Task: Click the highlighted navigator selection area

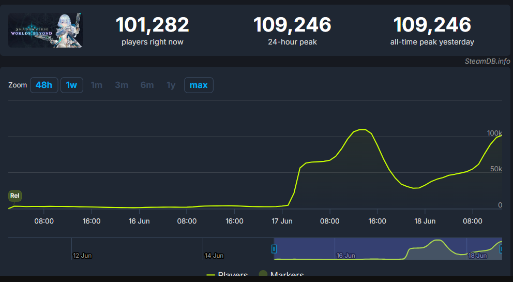Action: [388, 248]
